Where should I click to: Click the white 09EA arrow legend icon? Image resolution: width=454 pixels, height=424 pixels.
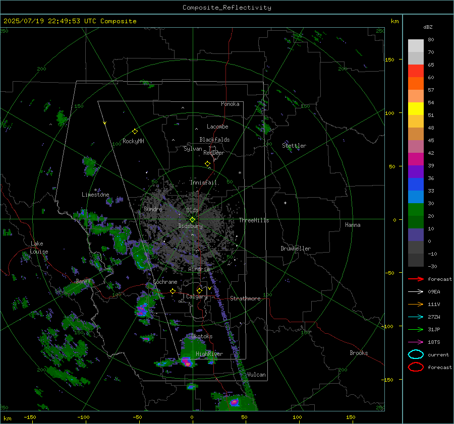click(x=416, y=292)
